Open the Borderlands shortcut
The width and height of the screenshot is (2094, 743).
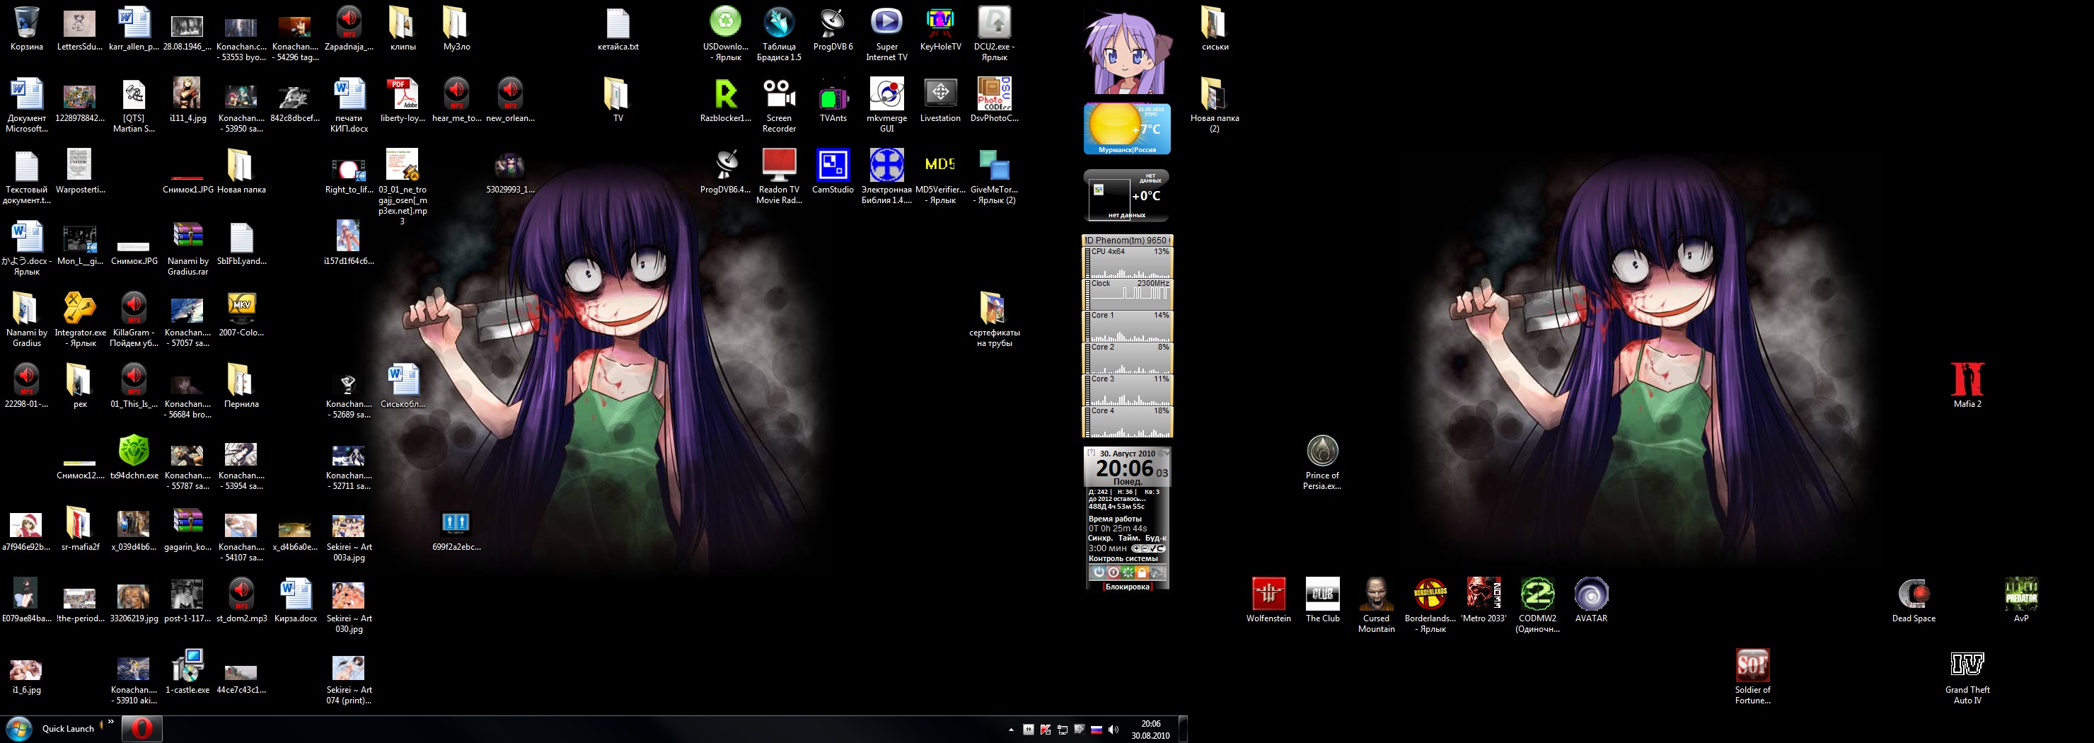click(1429, 605)
